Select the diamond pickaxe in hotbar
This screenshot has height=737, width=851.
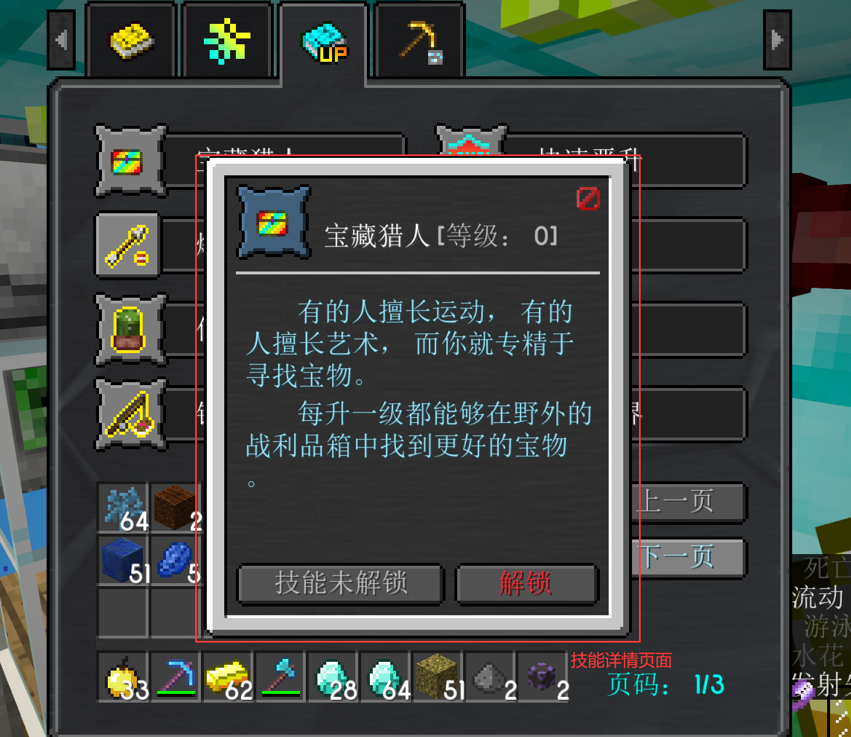[x=175, y=677]
